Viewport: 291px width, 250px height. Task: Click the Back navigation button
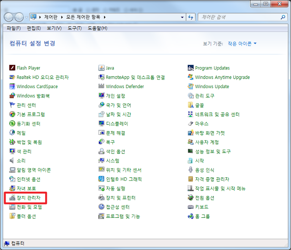click(9, 17)
